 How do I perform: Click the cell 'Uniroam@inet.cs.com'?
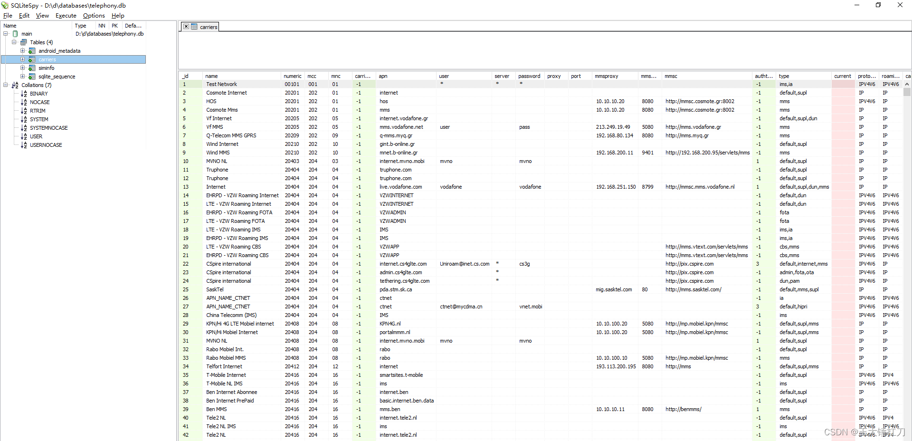465,264
